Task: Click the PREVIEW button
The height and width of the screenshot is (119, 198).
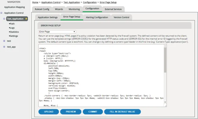Action: point(71,112)
